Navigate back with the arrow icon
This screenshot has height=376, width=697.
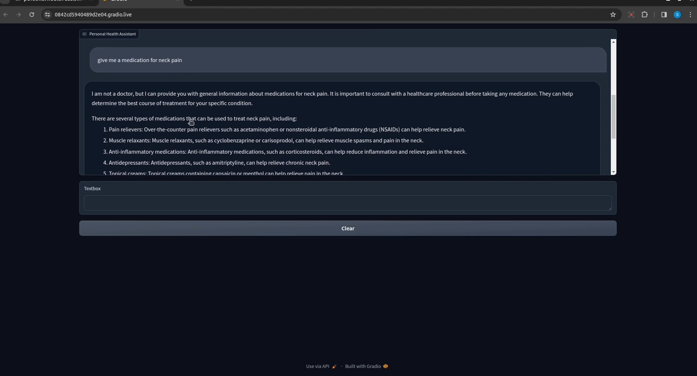(x=6, y=15)
